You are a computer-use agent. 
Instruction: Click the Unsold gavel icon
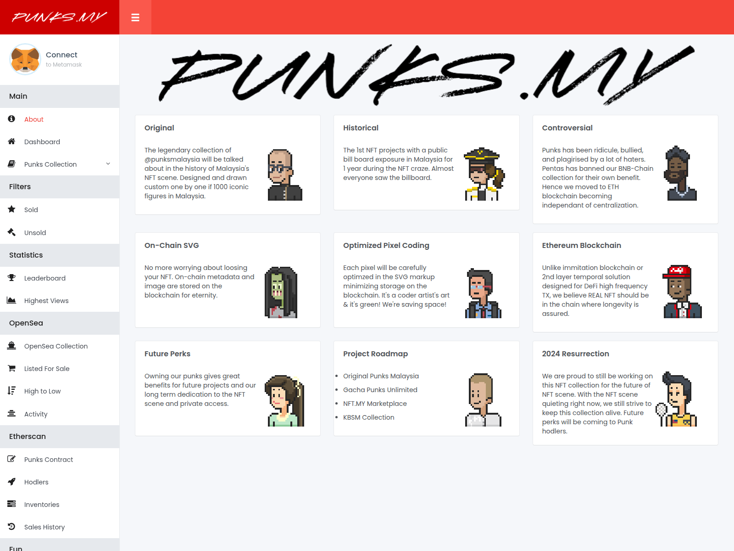coord(11,232)
